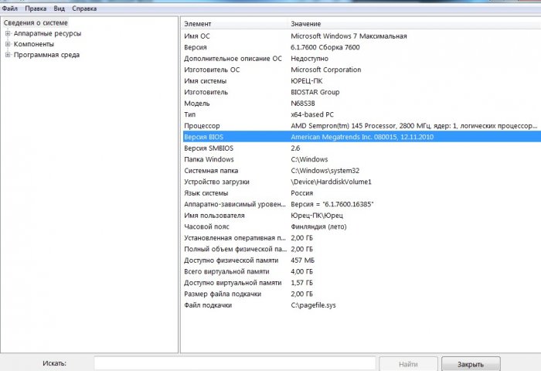Expand the Программная среда tree node
The height and width of the screenshot is (371, 541).
(x=7, y=55)
